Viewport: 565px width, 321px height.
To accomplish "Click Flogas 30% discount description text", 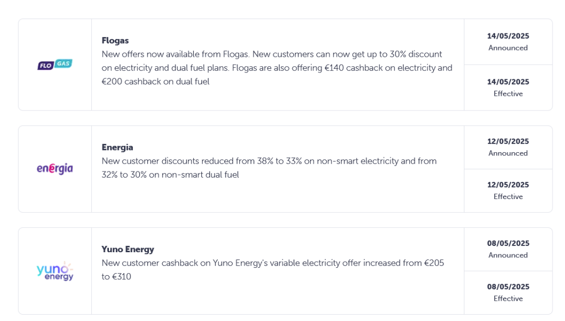I will [277, 68].
